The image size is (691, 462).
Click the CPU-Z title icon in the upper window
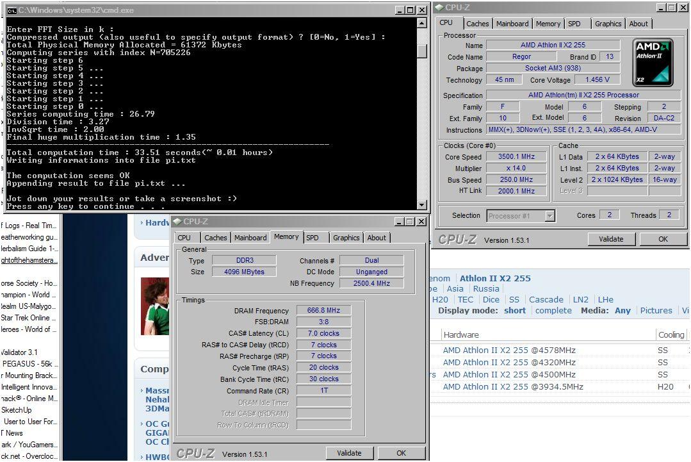click(439, 8)
